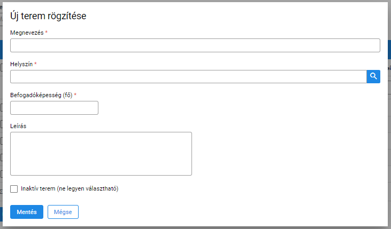Click the Leírás label text
391x229 pixels.
point(18,126)
